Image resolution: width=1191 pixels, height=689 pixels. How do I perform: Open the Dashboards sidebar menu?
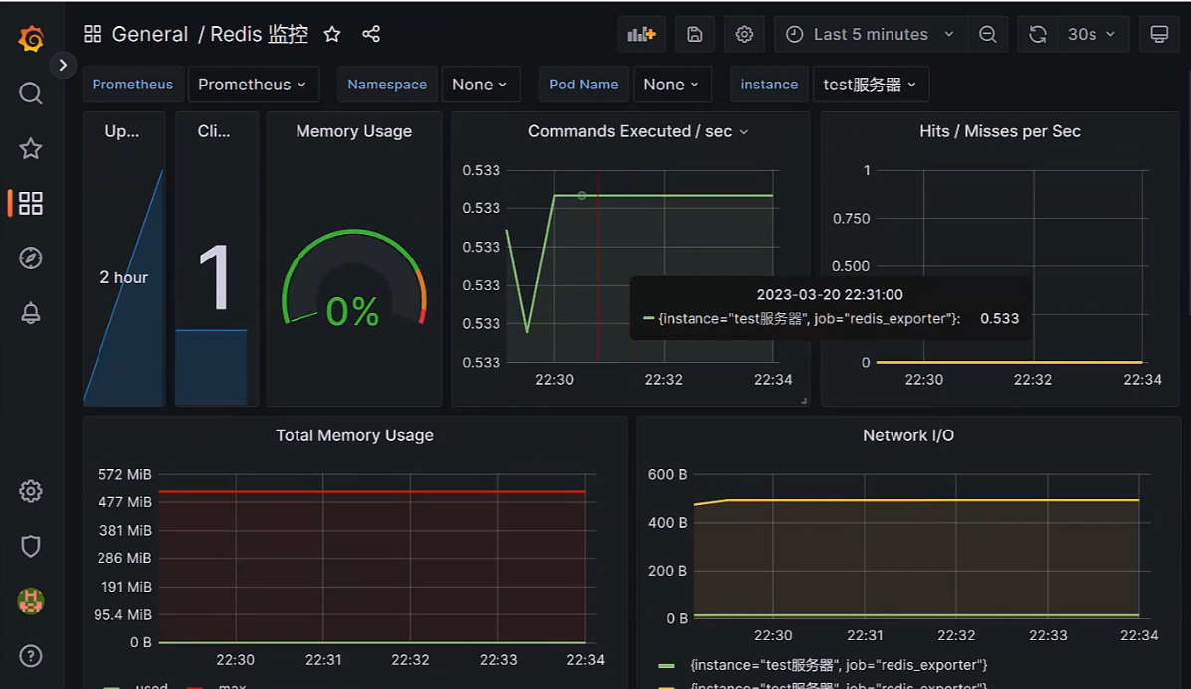tap(30, 202)
